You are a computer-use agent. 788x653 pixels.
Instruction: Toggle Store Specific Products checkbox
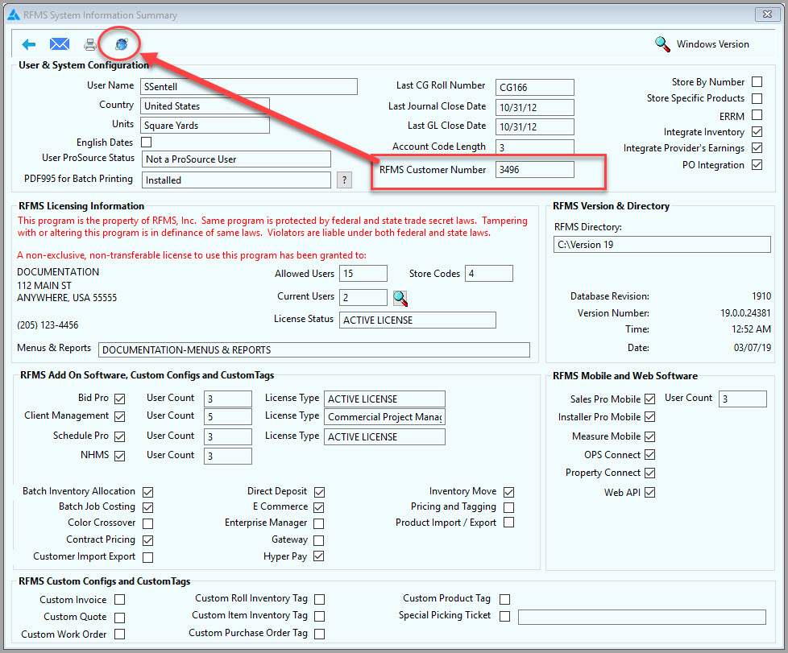(x=757, y=98)
